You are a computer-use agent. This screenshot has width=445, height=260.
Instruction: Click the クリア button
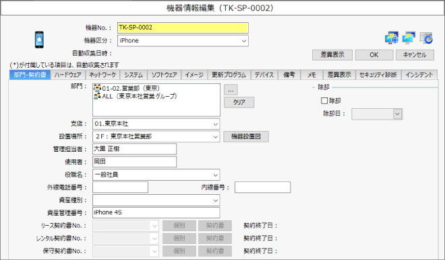pos(239,102)
